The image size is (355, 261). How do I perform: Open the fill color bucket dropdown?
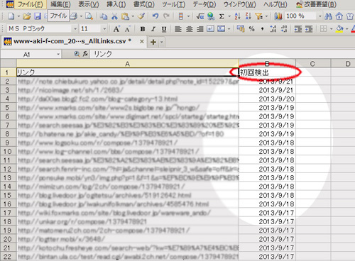347,29
